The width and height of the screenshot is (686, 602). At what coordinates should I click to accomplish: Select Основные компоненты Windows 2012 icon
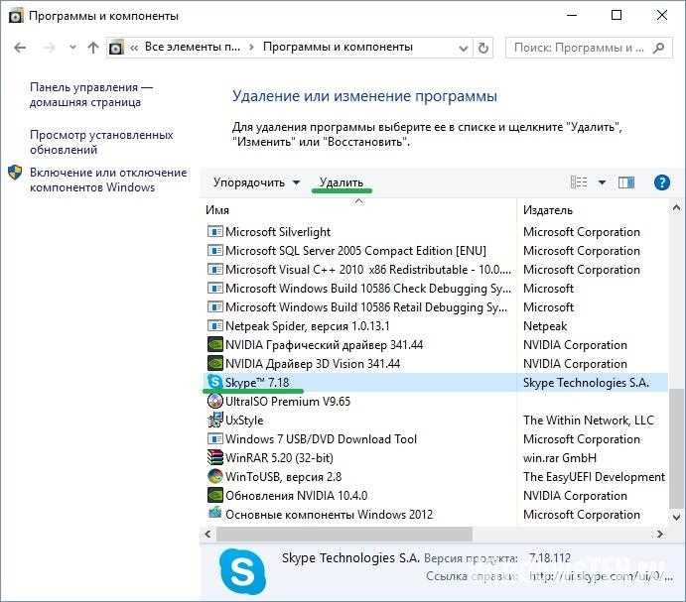(214, 513)
